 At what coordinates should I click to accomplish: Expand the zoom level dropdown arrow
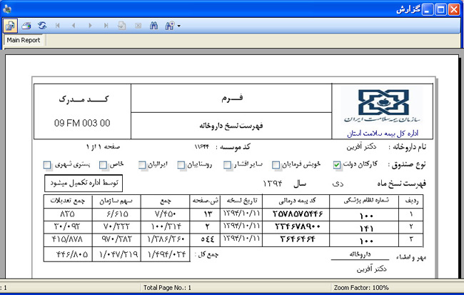178,26
